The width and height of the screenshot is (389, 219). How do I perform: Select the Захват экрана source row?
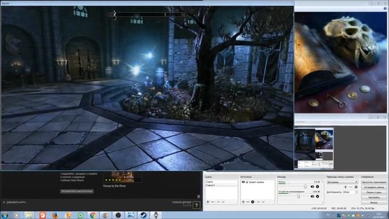pyautogui.click(x=257, y=182)
